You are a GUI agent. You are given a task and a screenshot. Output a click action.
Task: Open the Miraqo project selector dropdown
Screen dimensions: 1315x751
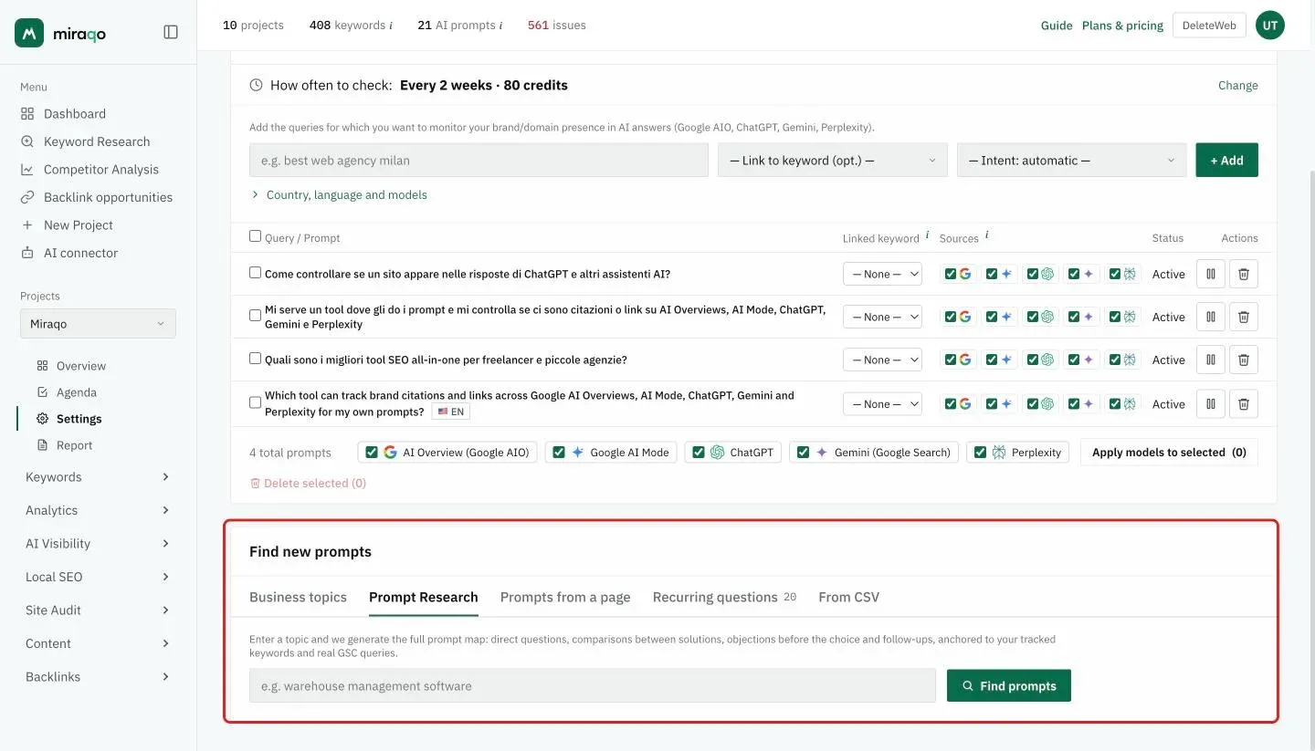pyautogui.click(x=98, y=324)
